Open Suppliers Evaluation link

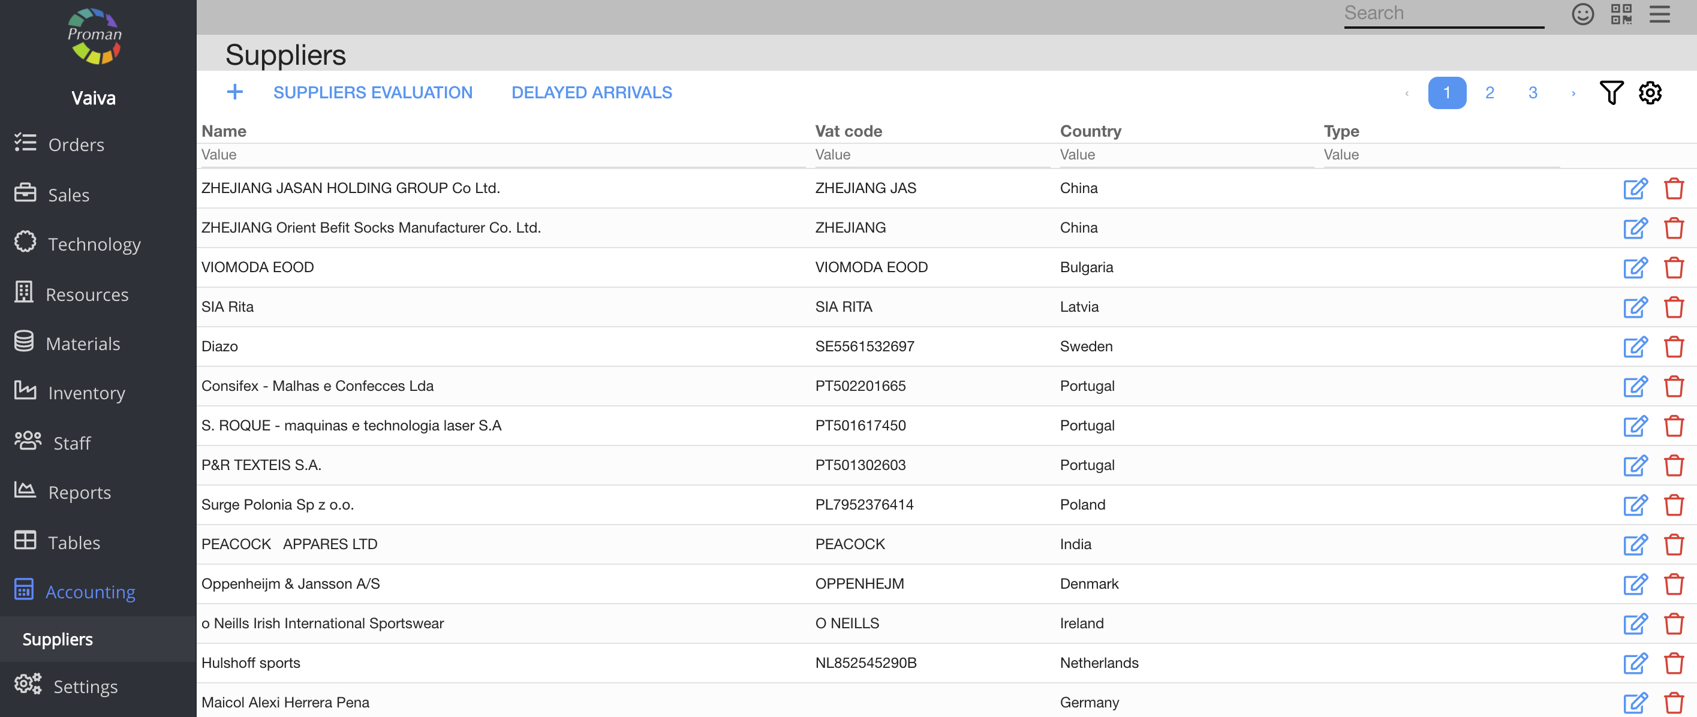tap(373, 93)
